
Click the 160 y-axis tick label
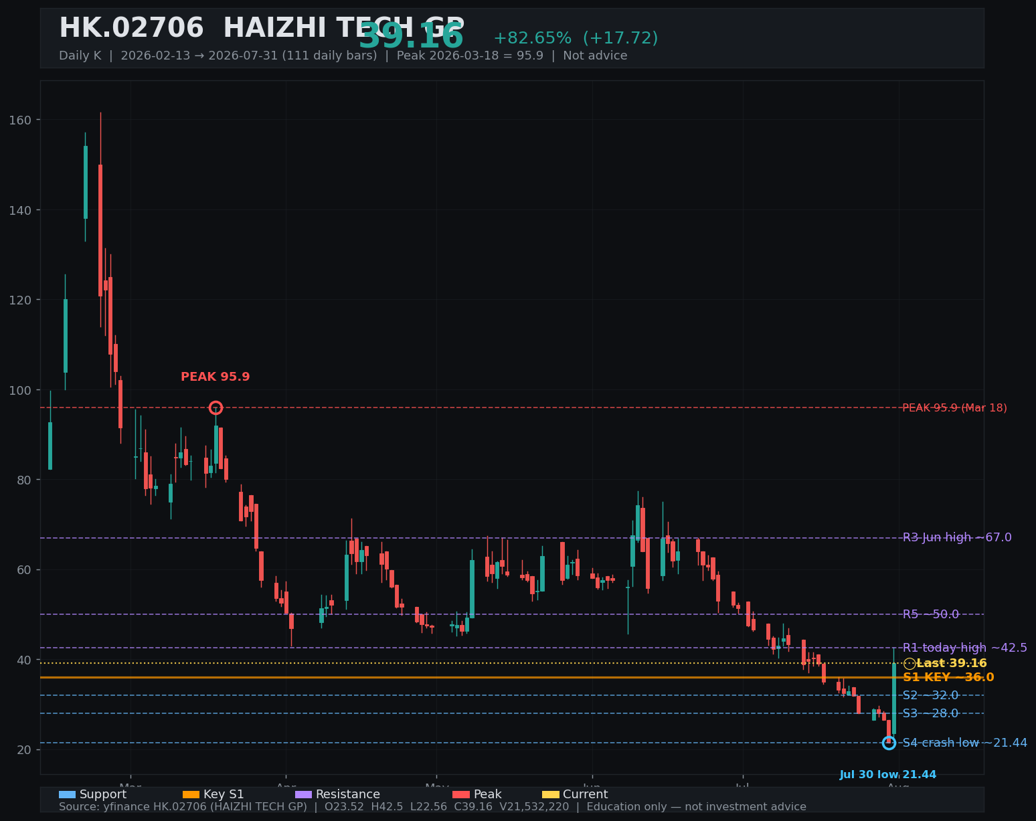[x=21, y=120]
